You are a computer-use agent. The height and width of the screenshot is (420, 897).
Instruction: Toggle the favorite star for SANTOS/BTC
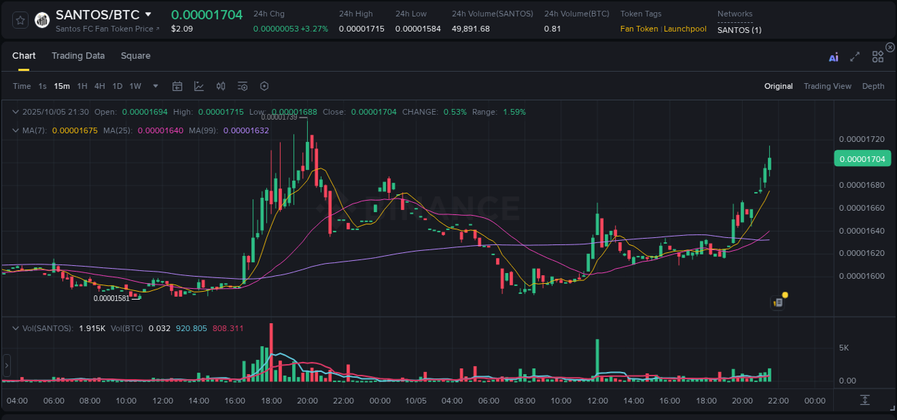tap(19, 20)
